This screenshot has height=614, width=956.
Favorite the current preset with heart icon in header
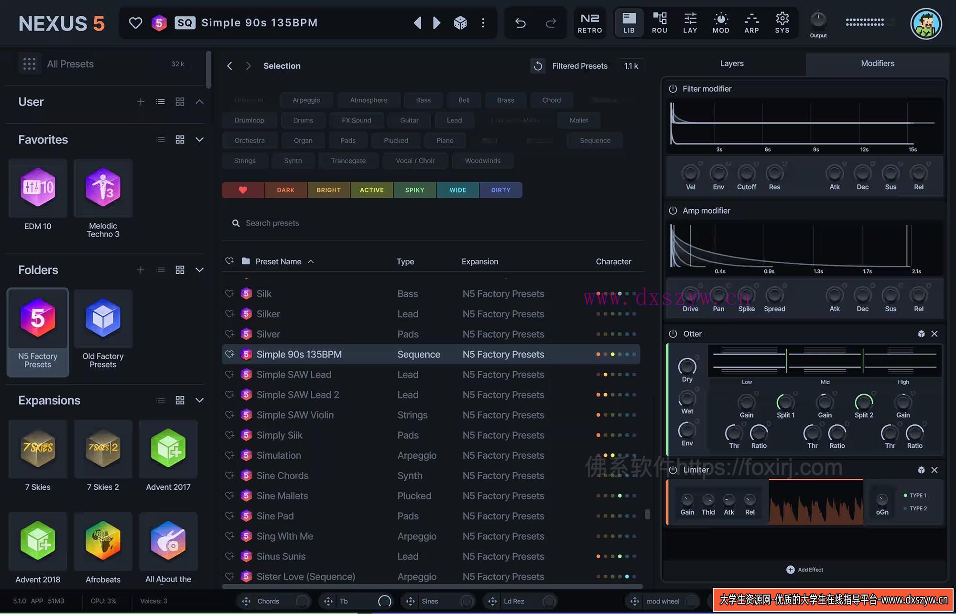pyautogui.click(x=136, y=22)
